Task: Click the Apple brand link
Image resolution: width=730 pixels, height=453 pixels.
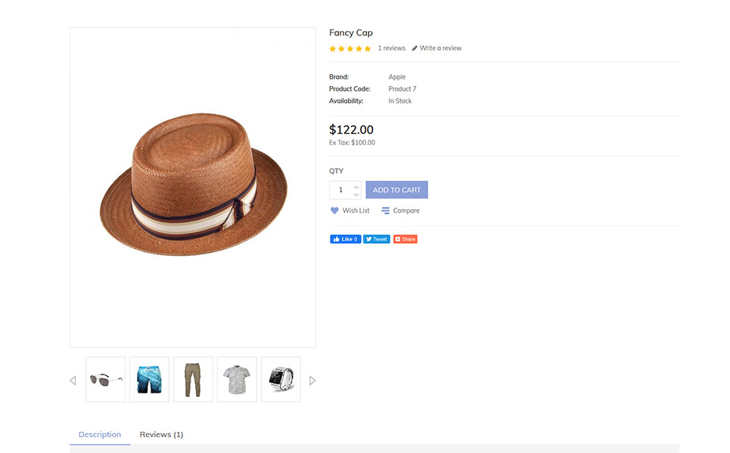Action: click(397, 77)
